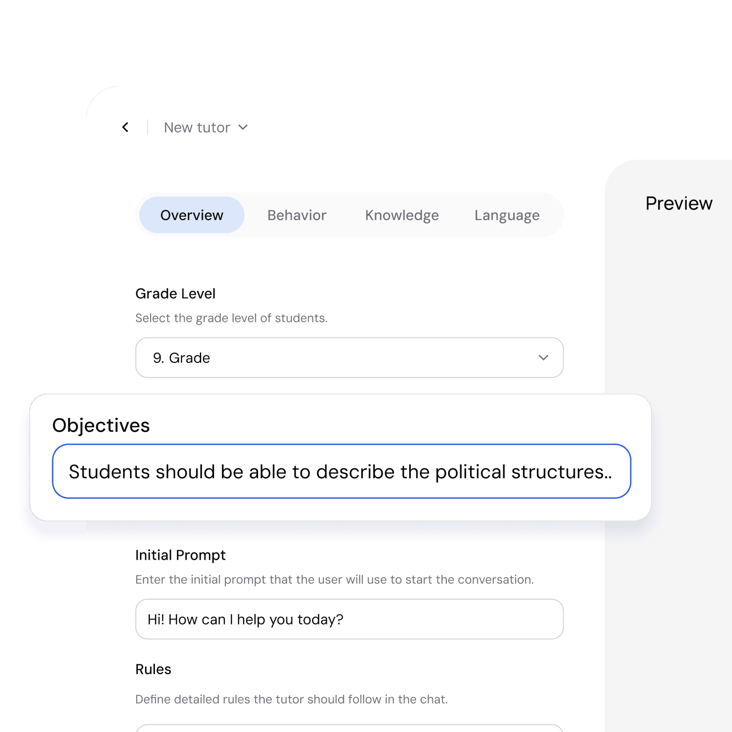732x732 pixels.
Task: Click the Grade Level label
Action: (175, 293)
